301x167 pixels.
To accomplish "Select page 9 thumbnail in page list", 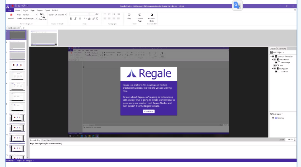I will tap(17, 117).
